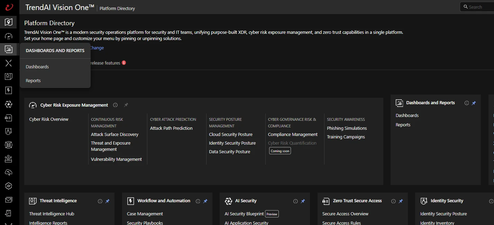
Task: Open Zero Trust Secure Access lock sidebar icon
Action: [9, 118]
